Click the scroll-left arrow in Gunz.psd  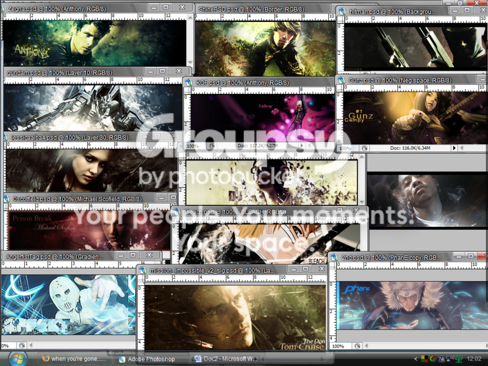click(x=462, y=148)
